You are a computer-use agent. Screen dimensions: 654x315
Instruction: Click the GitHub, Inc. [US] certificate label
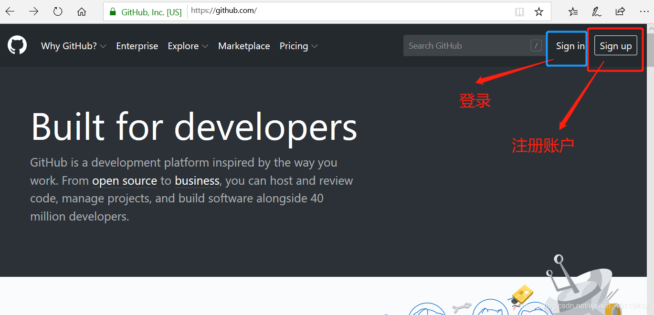(151, 12)
